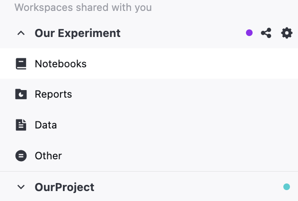Viewport: 298px width, 201px height.
Task: Collapse the Our Experiment workspace chevron
Action: point(21,33)
